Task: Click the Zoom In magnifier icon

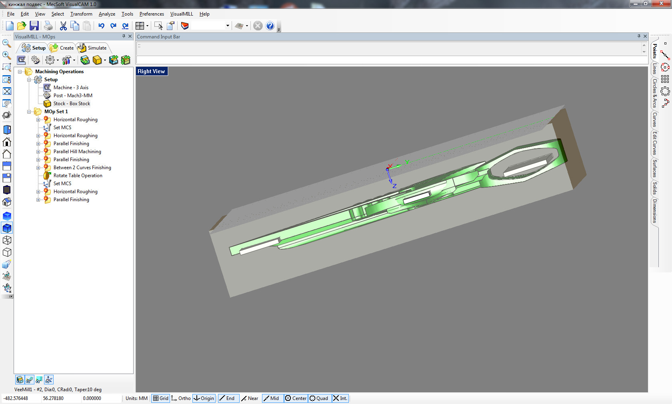Action: (7, 55)
